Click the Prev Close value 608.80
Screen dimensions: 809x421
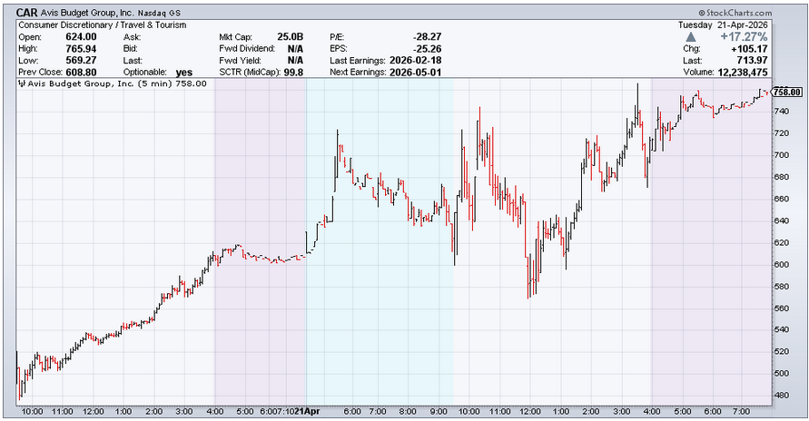(x=81, y=73)
